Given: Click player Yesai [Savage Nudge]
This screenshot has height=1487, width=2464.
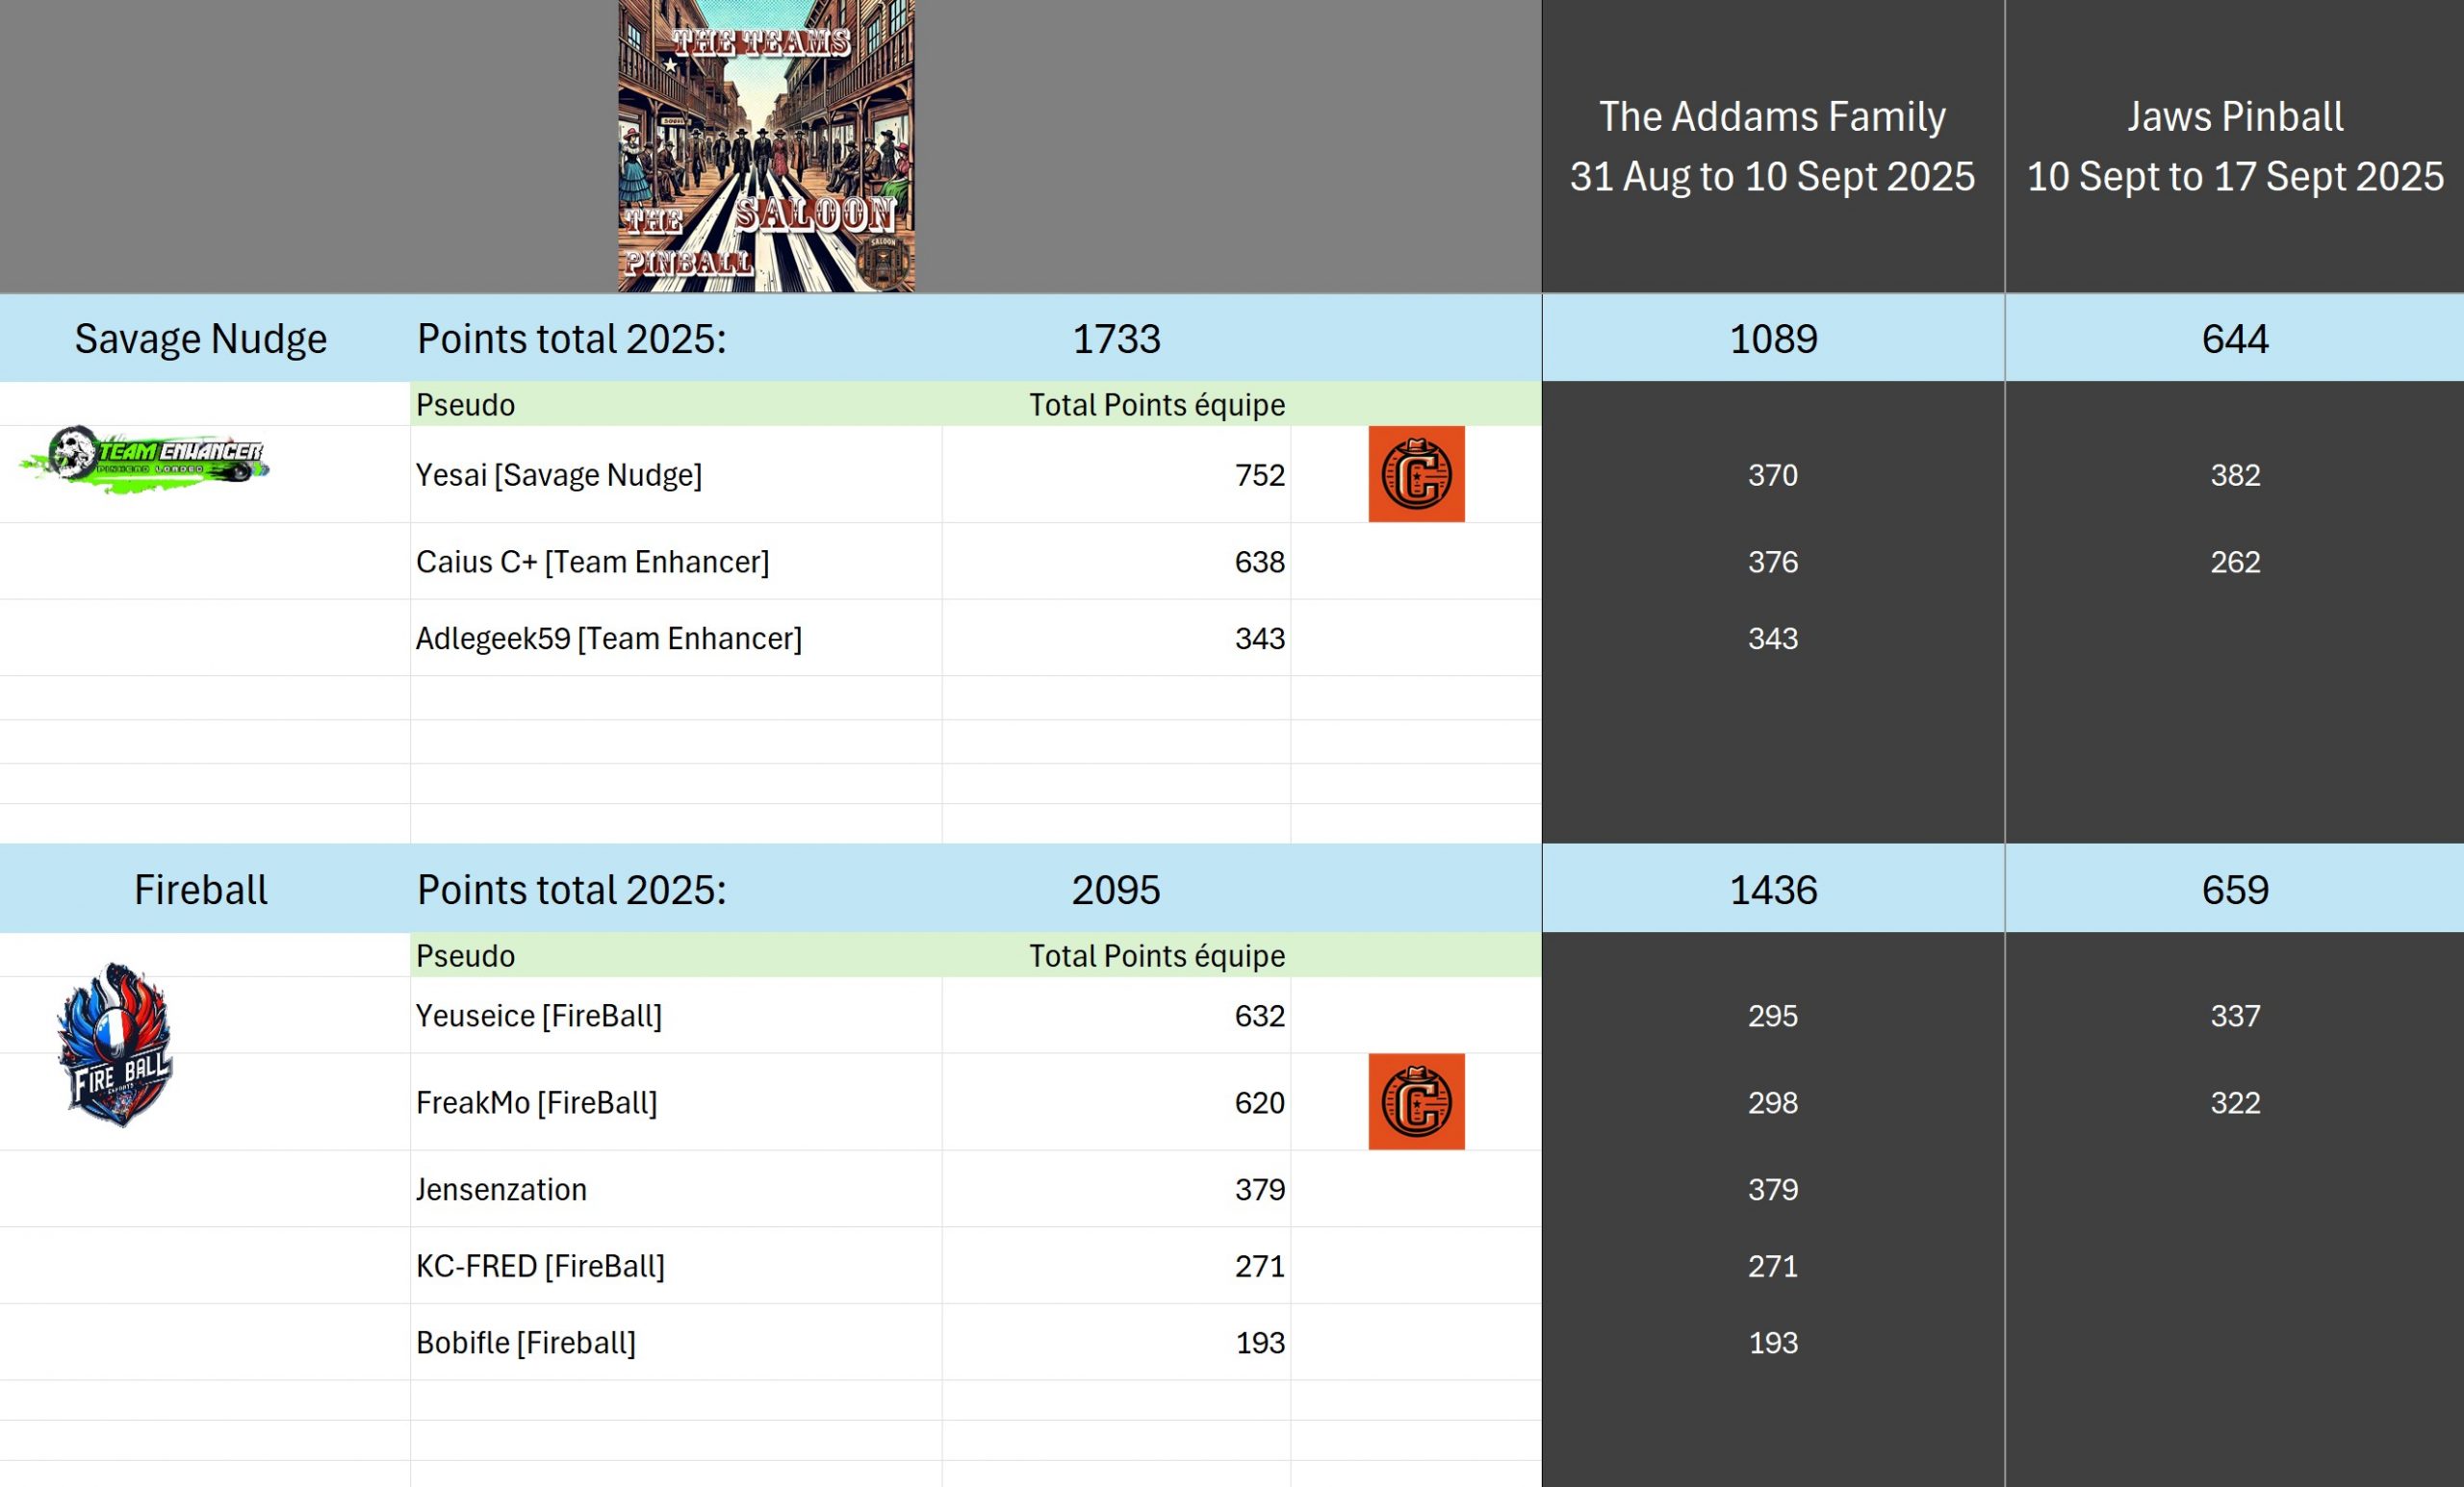Looking at the screenshot, I should [559, 475].
